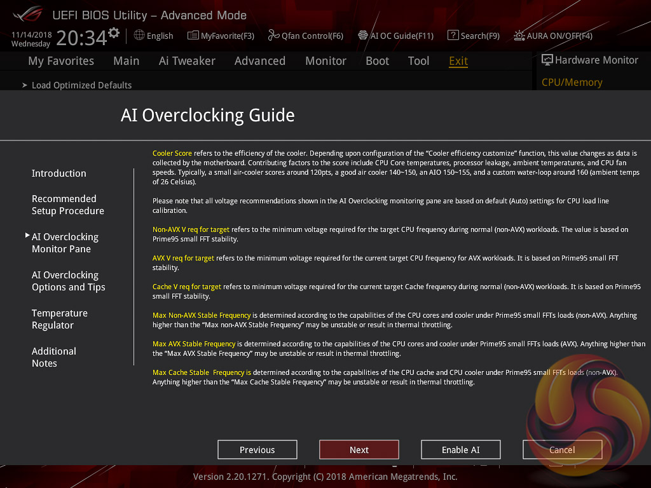Switch to My Favorites tab
This screenshot has height=488, width=651.
61,61
